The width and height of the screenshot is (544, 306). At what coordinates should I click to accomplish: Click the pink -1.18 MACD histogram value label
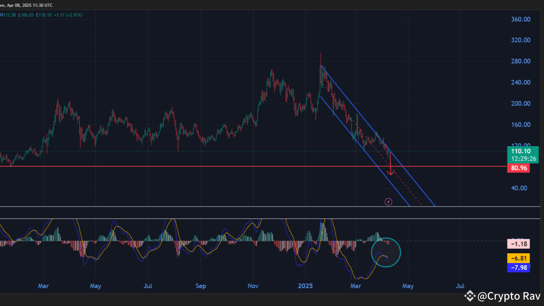coord(518,244)
